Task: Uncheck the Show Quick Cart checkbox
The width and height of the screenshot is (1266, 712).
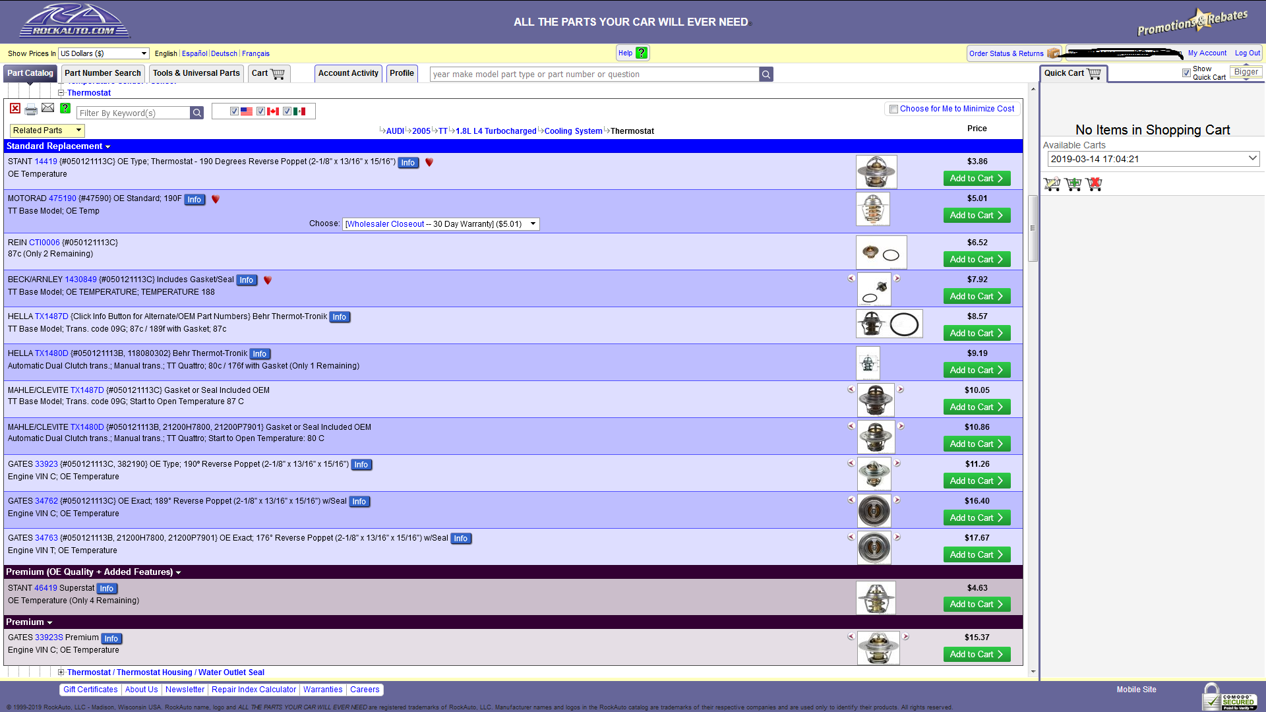Action: pyautogui.click(x=1186, y=73)
